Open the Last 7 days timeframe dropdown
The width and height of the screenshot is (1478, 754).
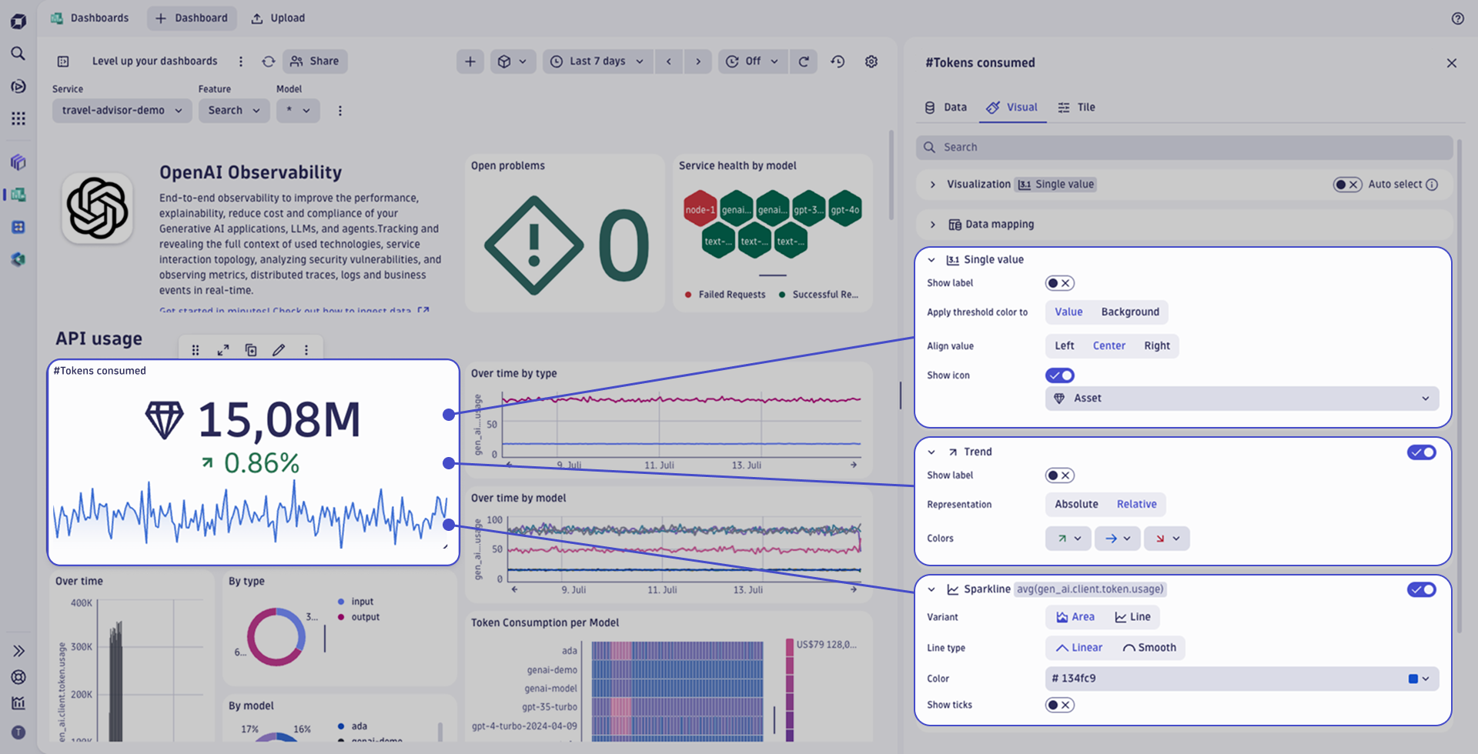[597, 61]
